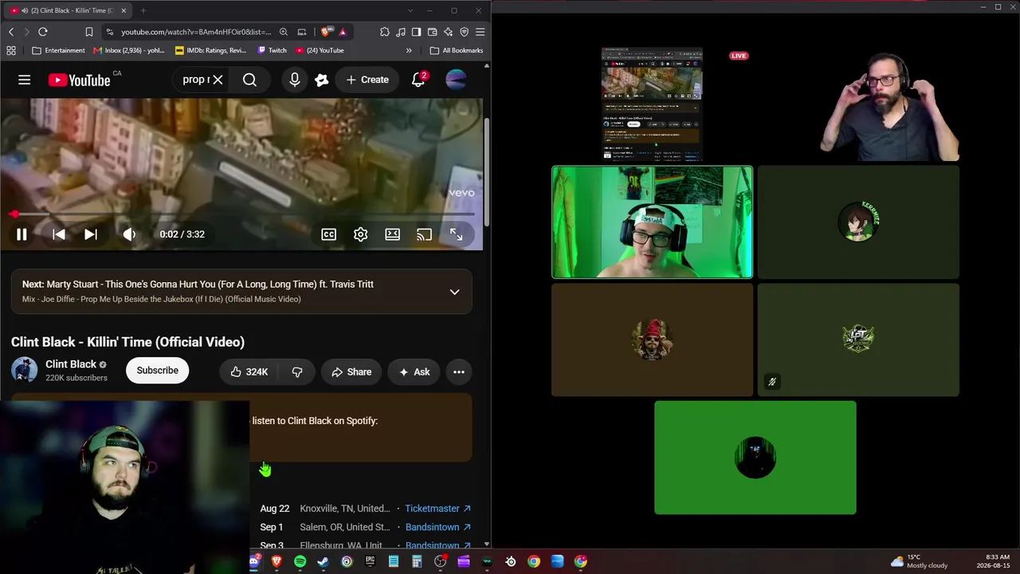
Task: Run the YouTube search magnifier button
Action: (x=249, y=80)
